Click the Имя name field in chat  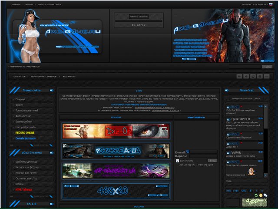[x=246, y=181]
